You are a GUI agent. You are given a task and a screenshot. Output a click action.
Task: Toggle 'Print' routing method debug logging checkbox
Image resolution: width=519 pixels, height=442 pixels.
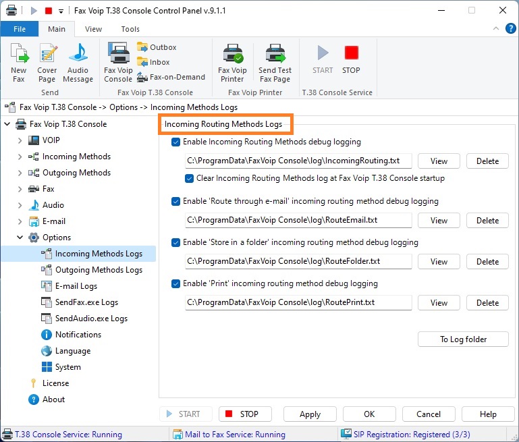pos(175,283)
